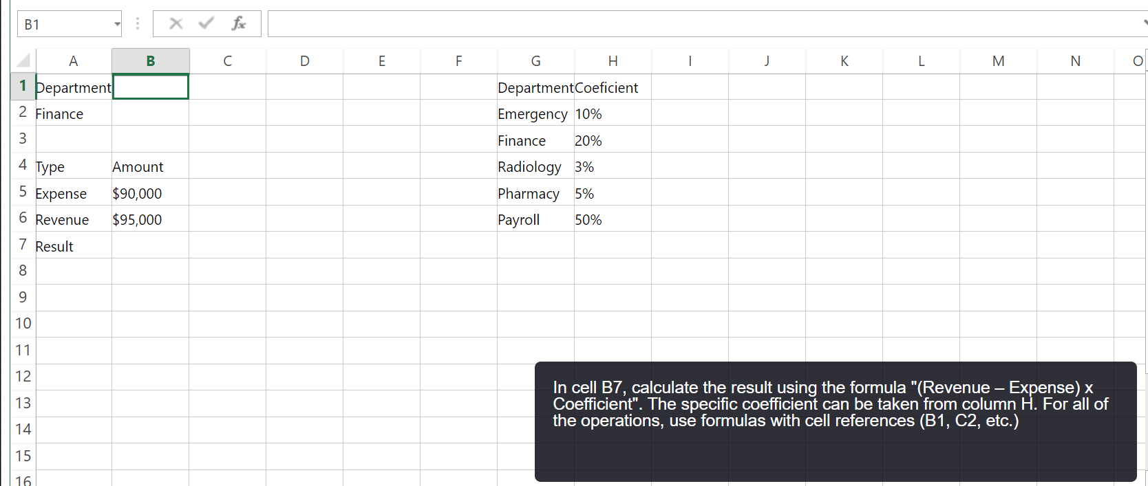Select row 1 header
This screenshot has width=1148, height=486.
tap(23, 87)
